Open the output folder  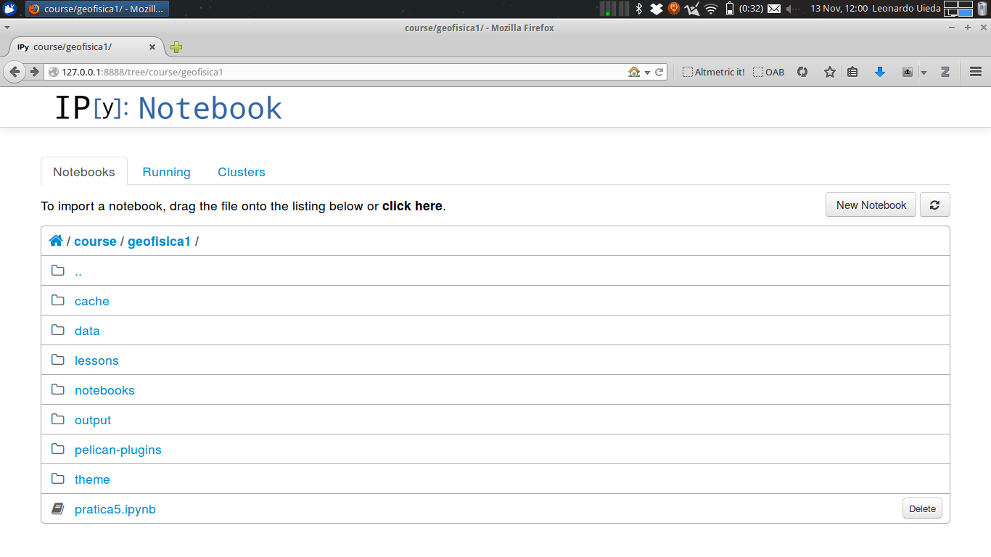[x=93, y=420]
